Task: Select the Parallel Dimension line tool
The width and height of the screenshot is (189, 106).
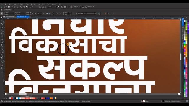Action: 1,49
